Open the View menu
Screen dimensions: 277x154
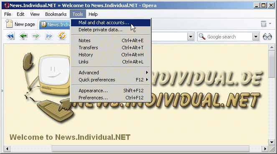pos(35,14)
